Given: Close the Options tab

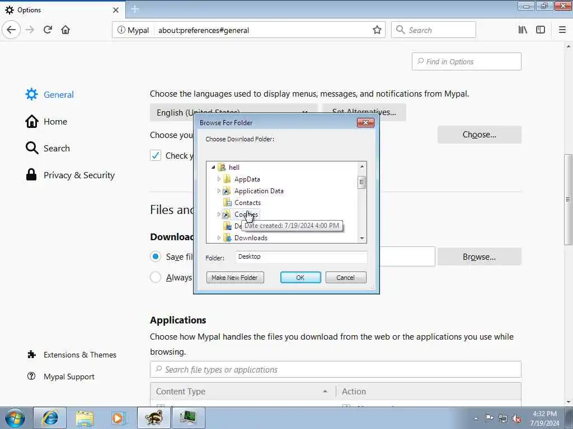Looking at the screenshot, I should click(x=116, y=10).
